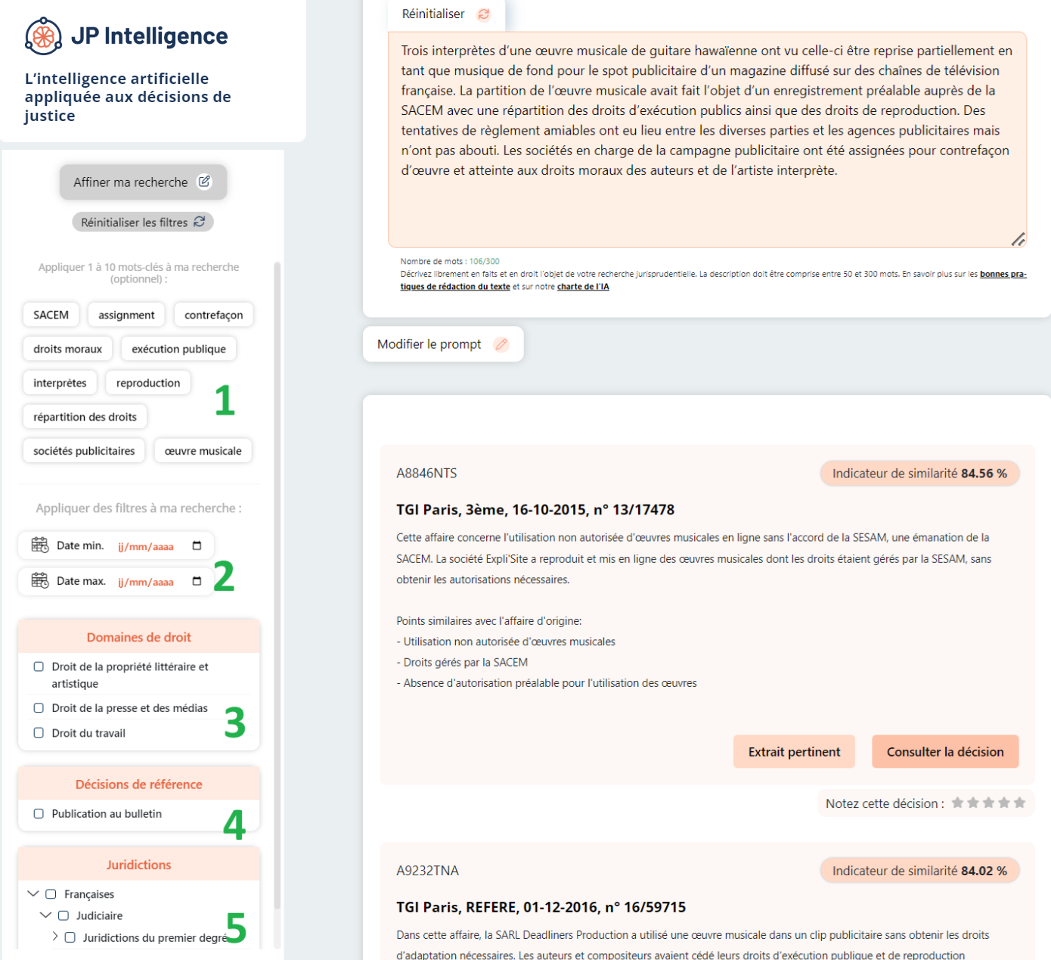Check Droit de la propriété littéraire et artistique

tap(39, 666)
